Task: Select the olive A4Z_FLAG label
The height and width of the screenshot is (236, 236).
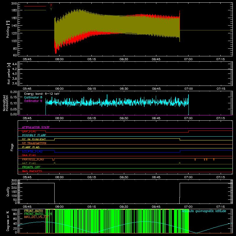Action: (29, 163)
